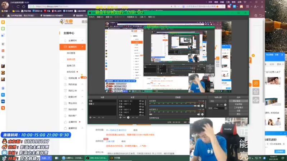This screenshot has width=287, height=161.
Task: Add a new scene in OBS scenes panel
Action: coord(90,118)
